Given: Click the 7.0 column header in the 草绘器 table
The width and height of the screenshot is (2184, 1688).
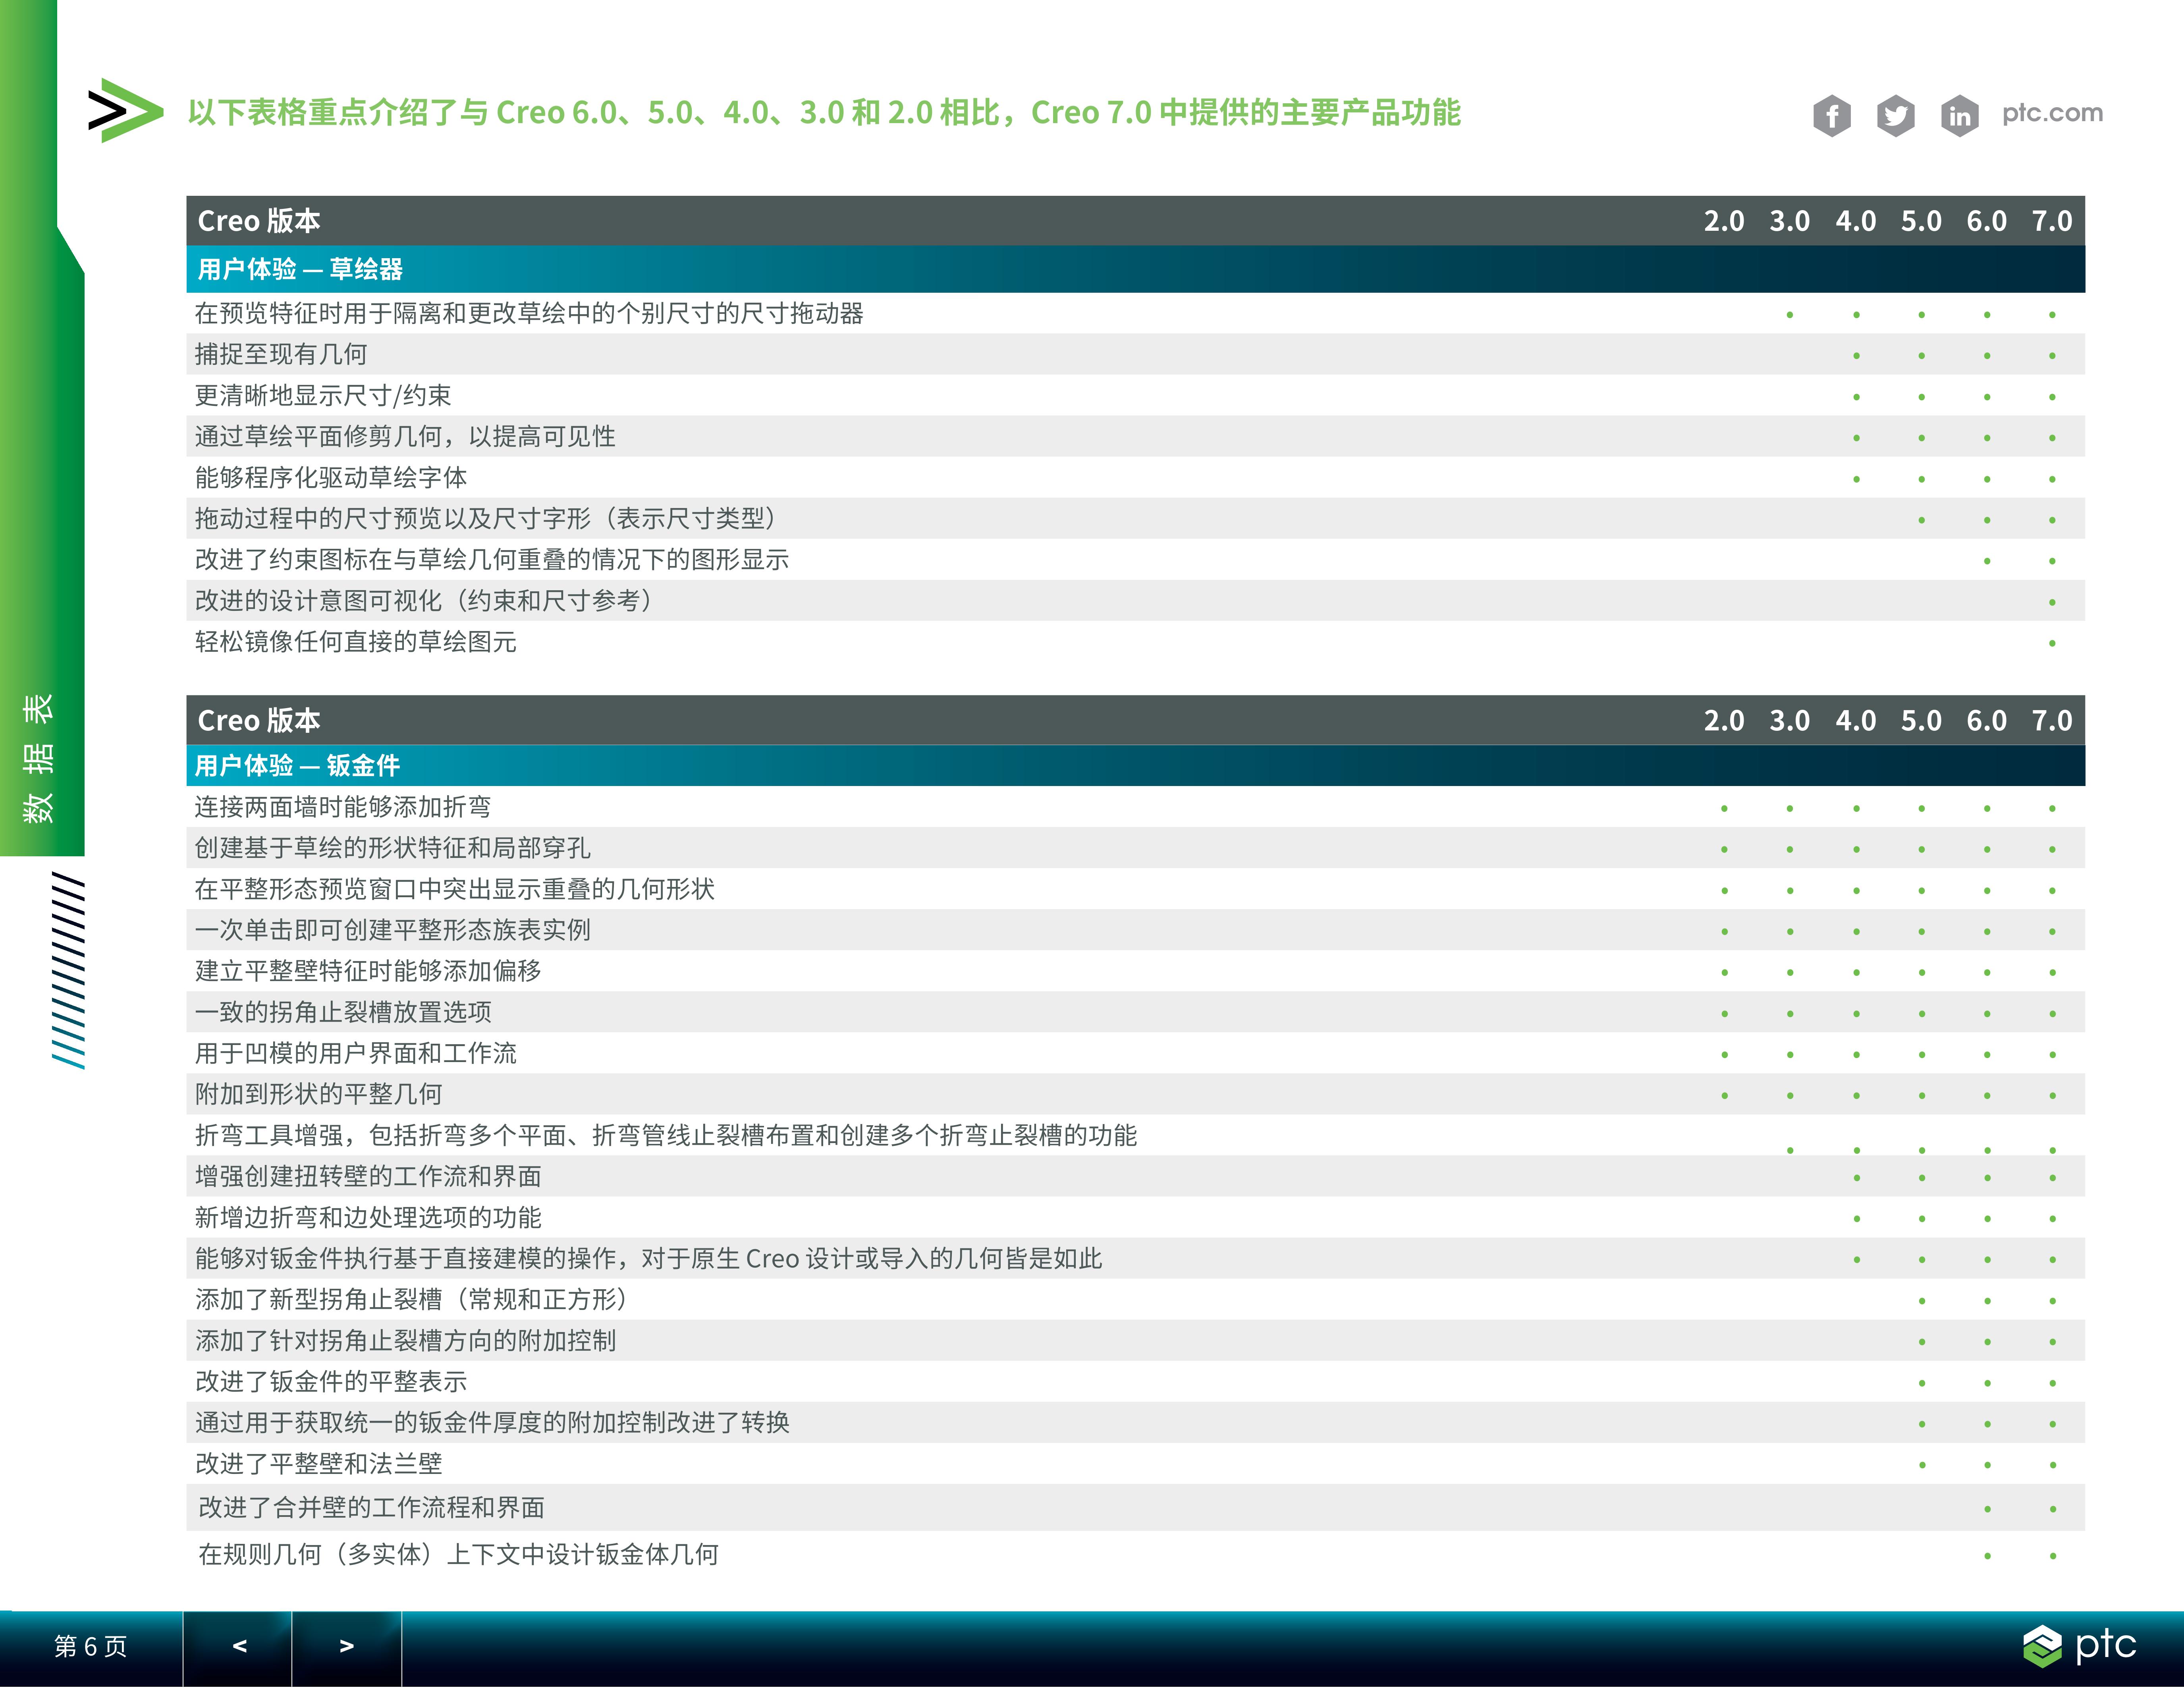Looking at the screenshot, I should (x=2052, y=221).
